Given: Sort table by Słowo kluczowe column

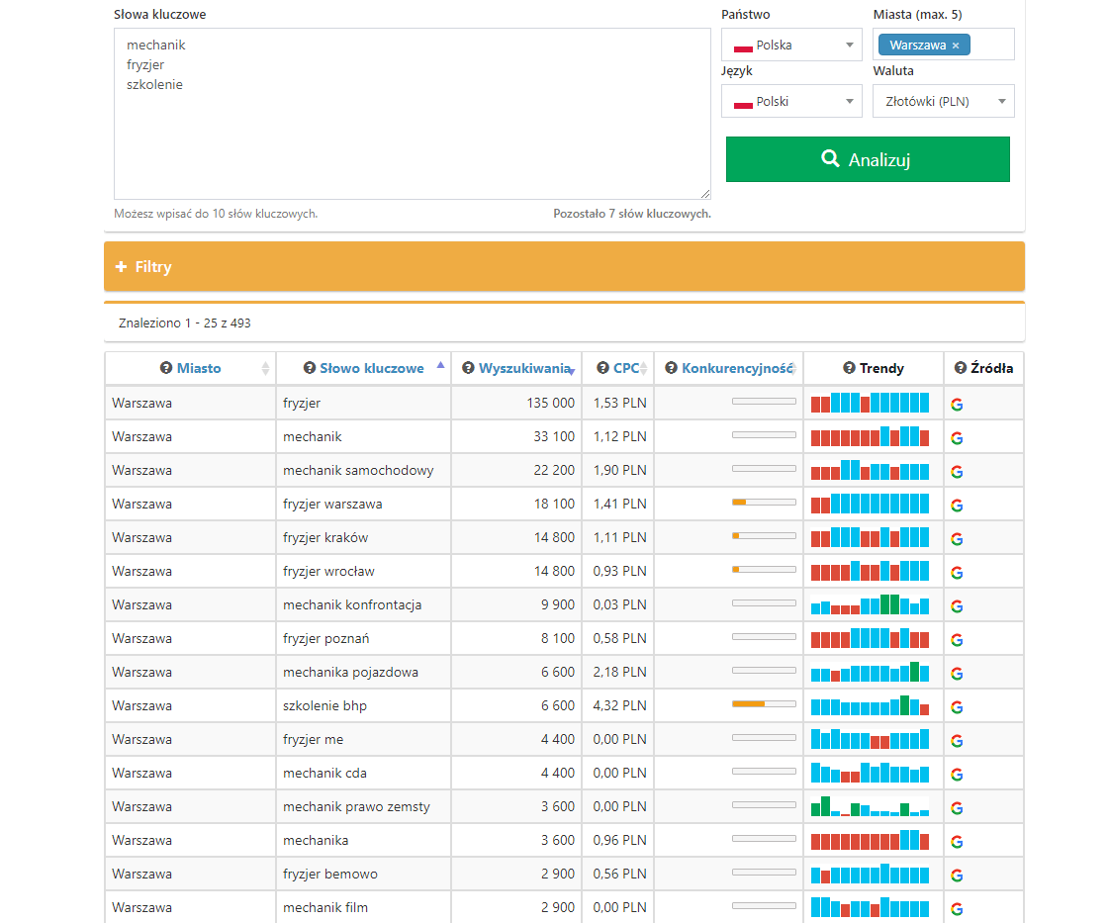Looking at the screenshot, I should pos(372,368).
